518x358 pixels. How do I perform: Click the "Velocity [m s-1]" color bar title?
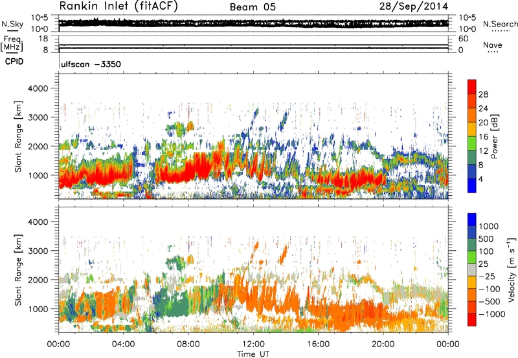(x=512, y=269)
